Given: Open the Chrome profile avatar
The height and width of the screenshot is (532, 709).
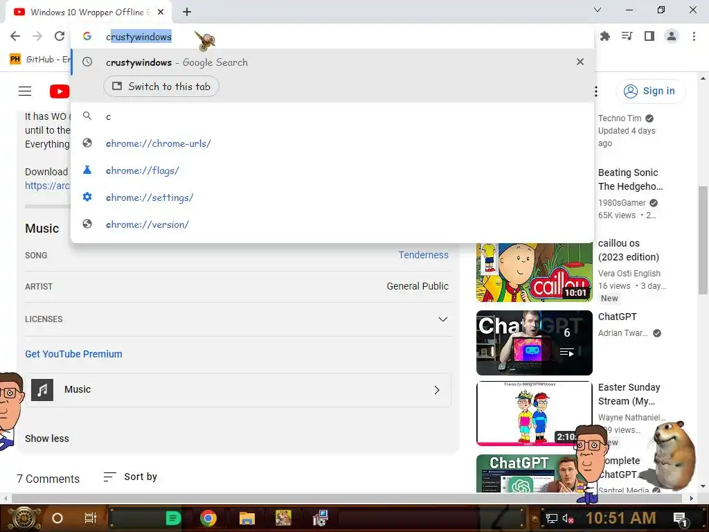Looking at the screenshot, I should pos(672,36).
